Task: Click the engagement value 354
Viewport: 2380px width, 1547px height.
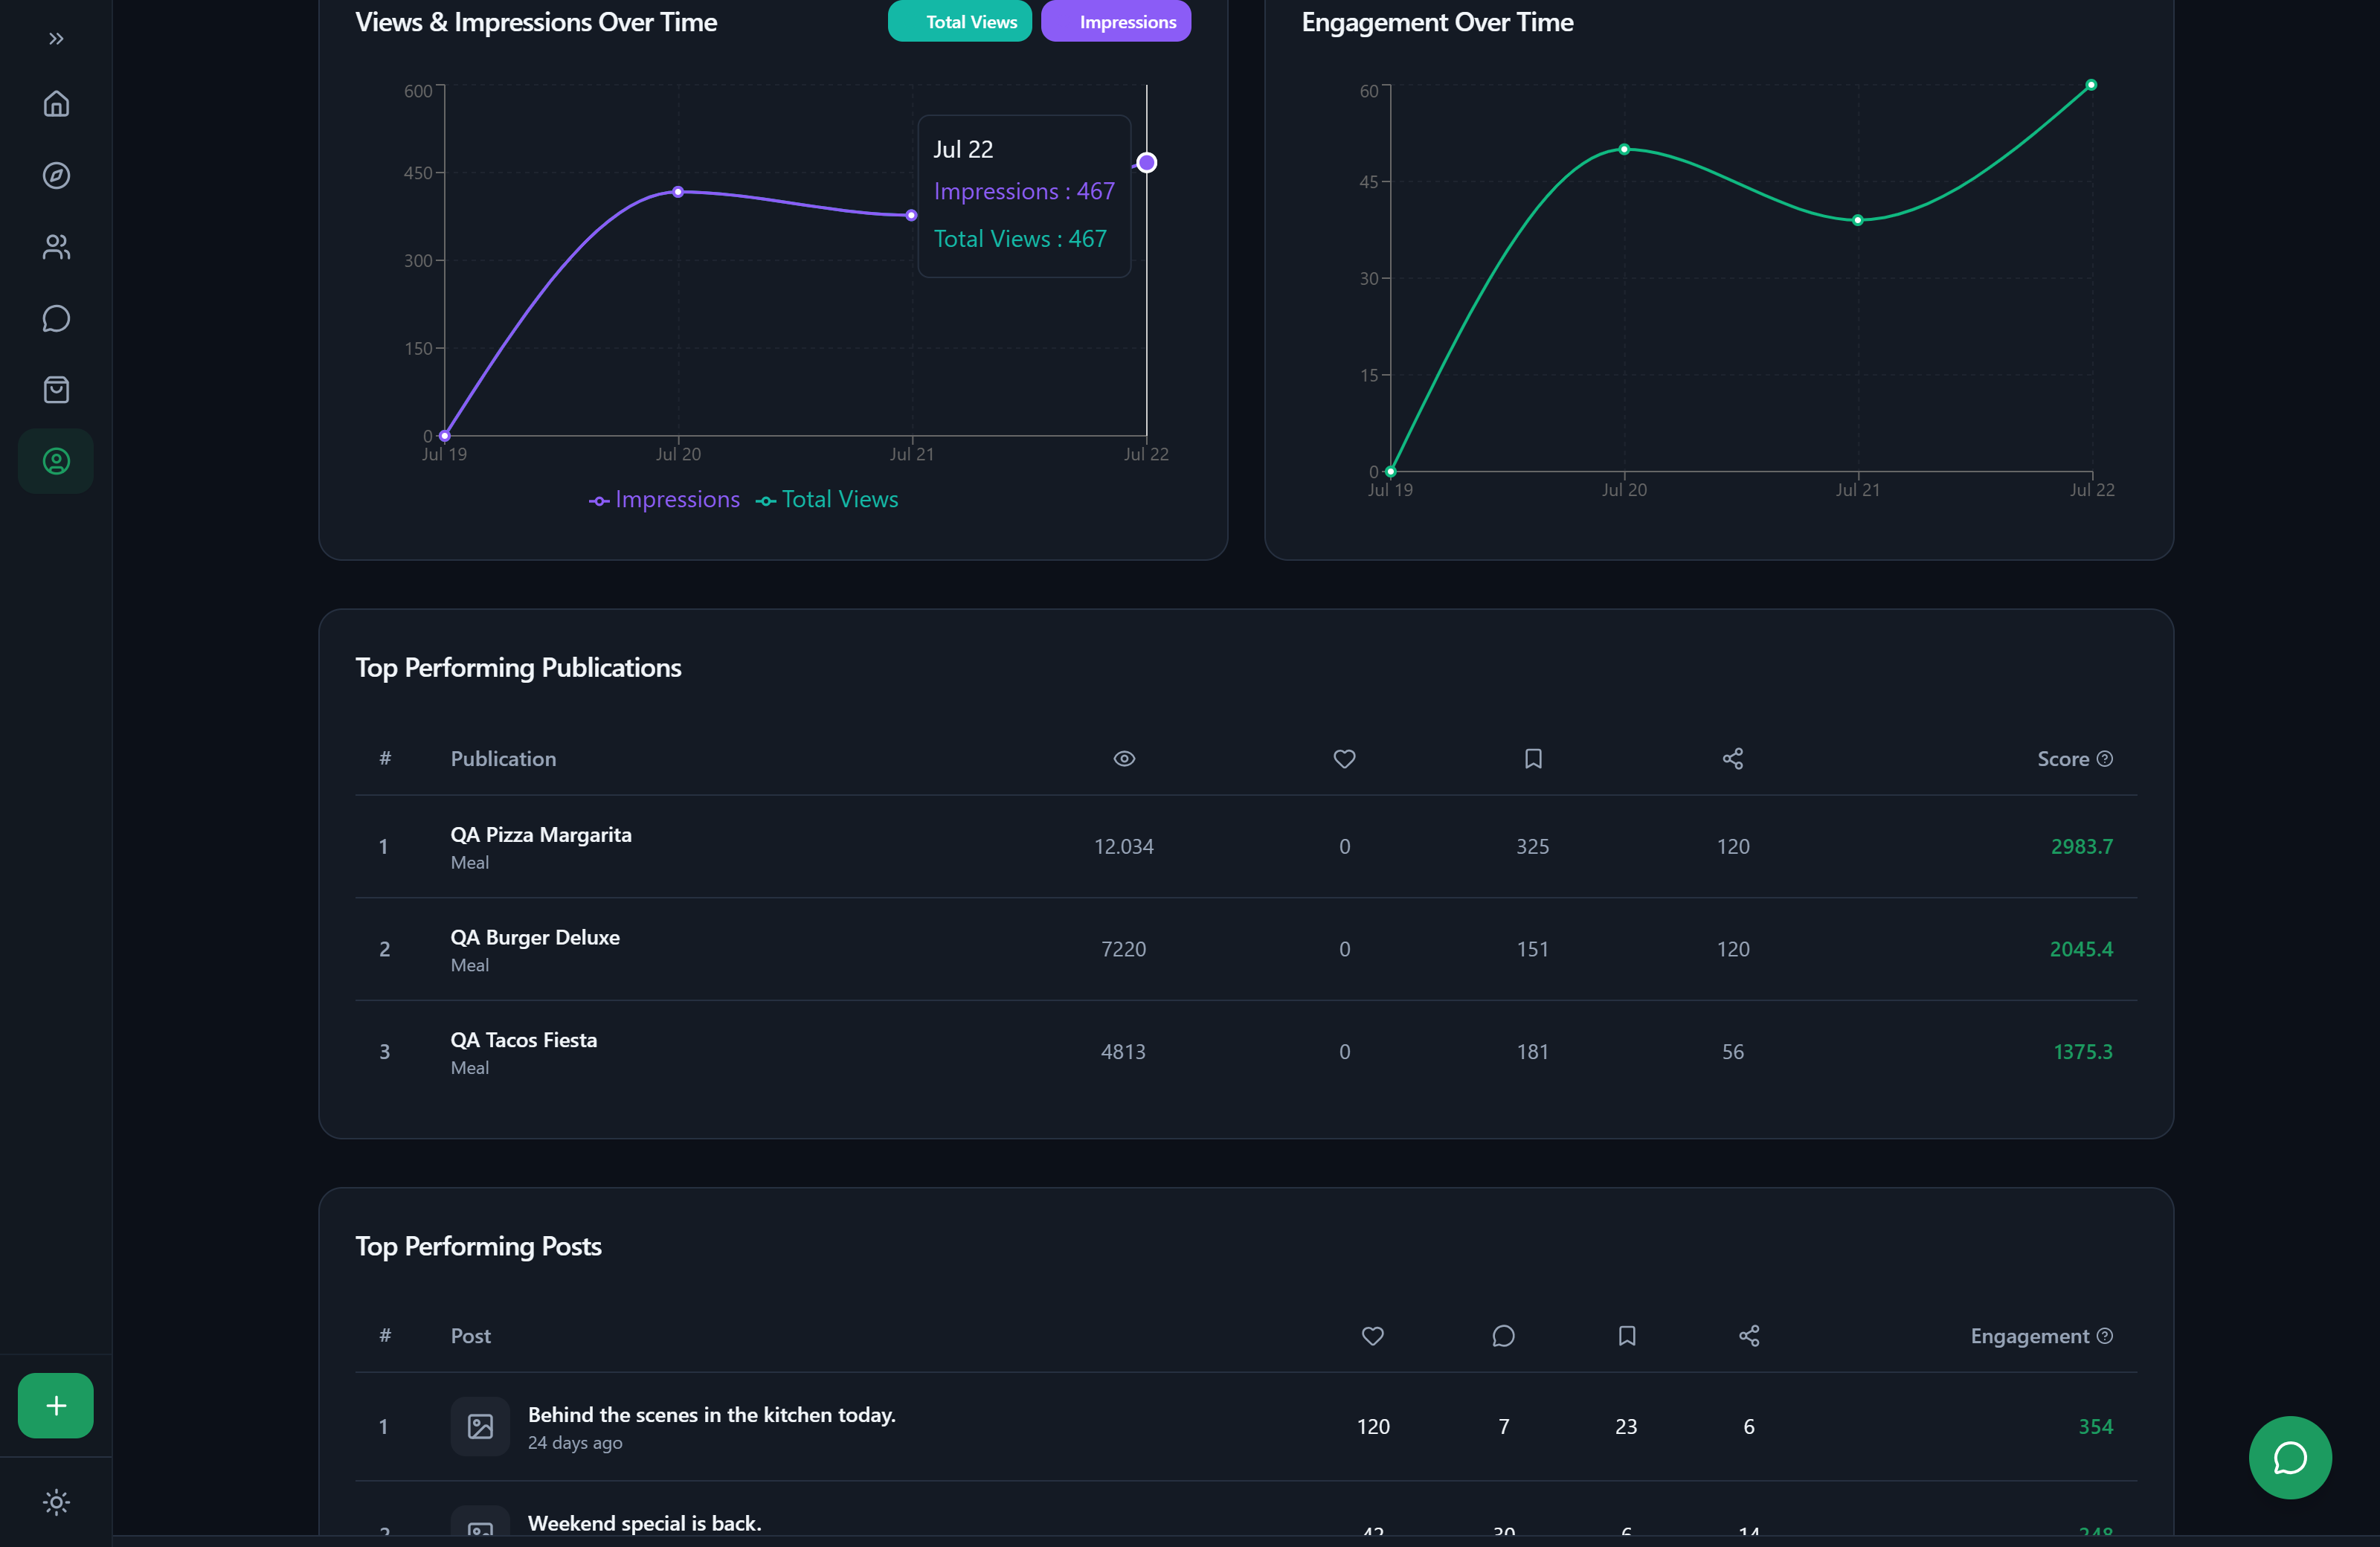Action: (x=2095, y=1427)
